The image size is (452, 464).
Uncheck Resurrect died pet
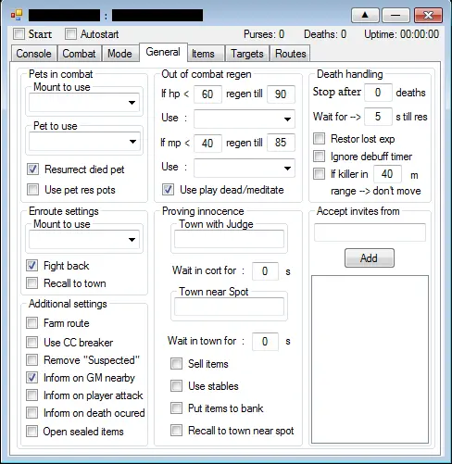click(32, 169)
